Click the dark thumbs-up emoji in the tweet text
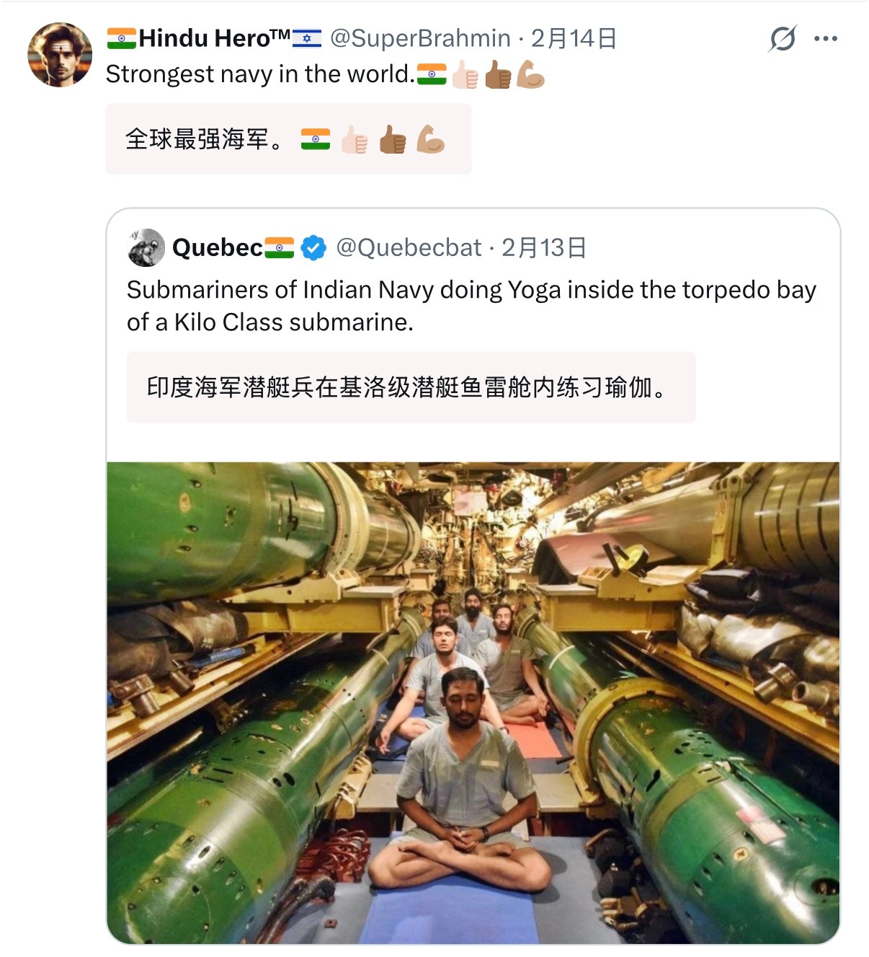 click(x=497, y=74)
